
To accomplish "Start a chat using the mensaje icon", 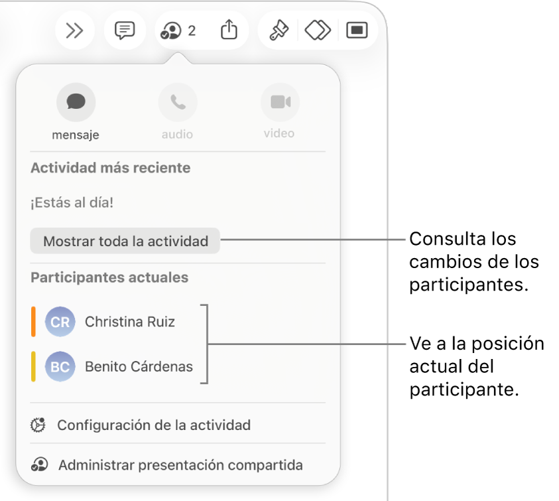I will coord(76,102).
